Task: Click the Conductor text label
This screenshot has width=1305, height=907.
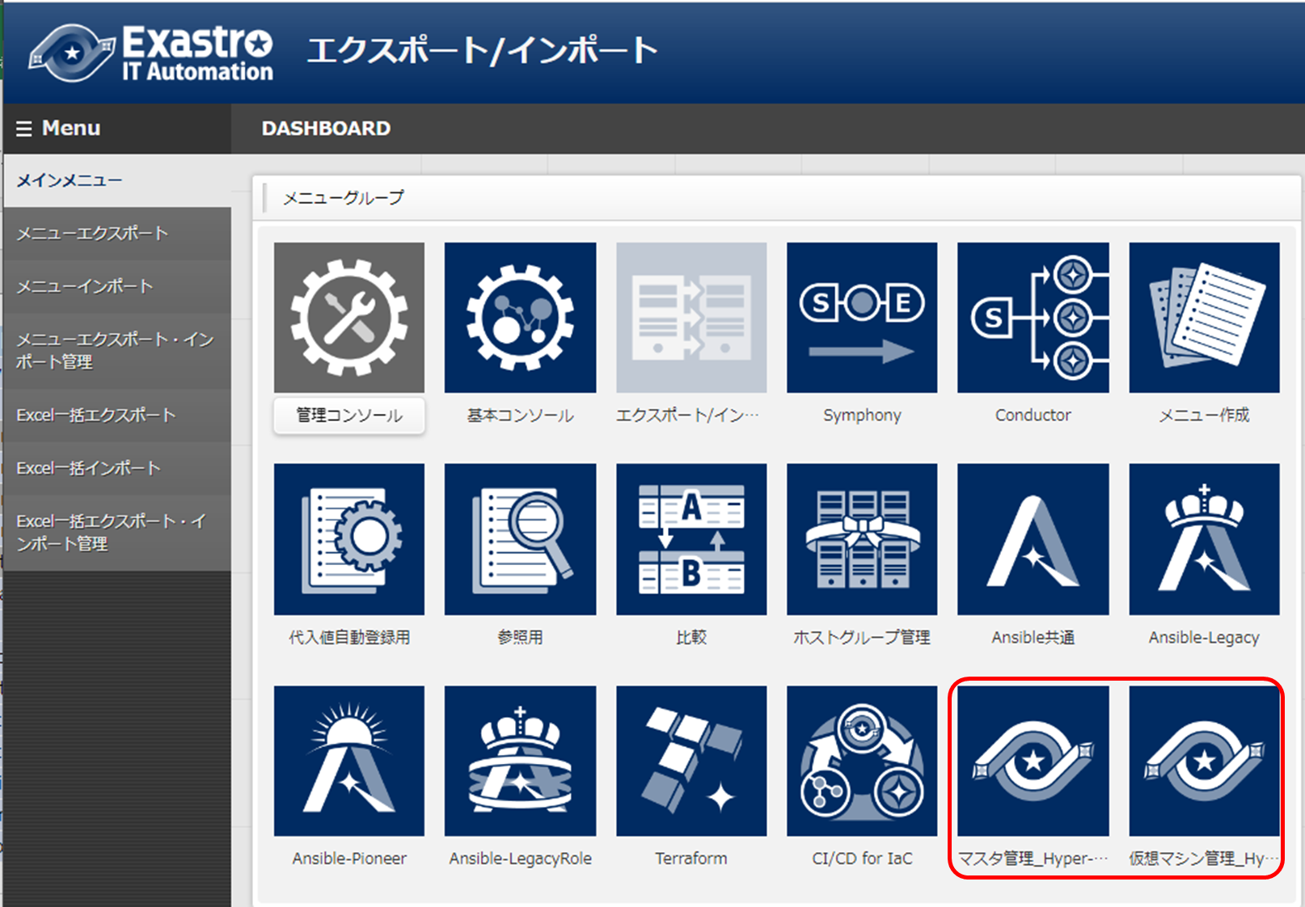Action: click(1033, 416)
